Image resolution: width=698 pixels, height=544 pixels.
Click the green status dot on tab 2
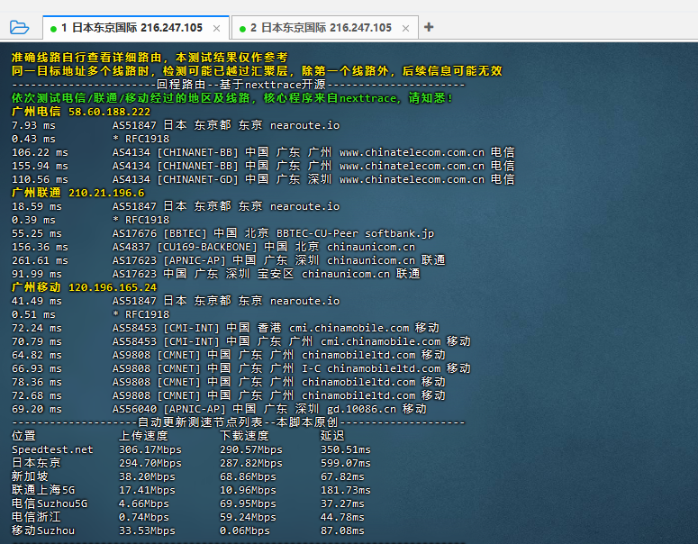point(242,29)
